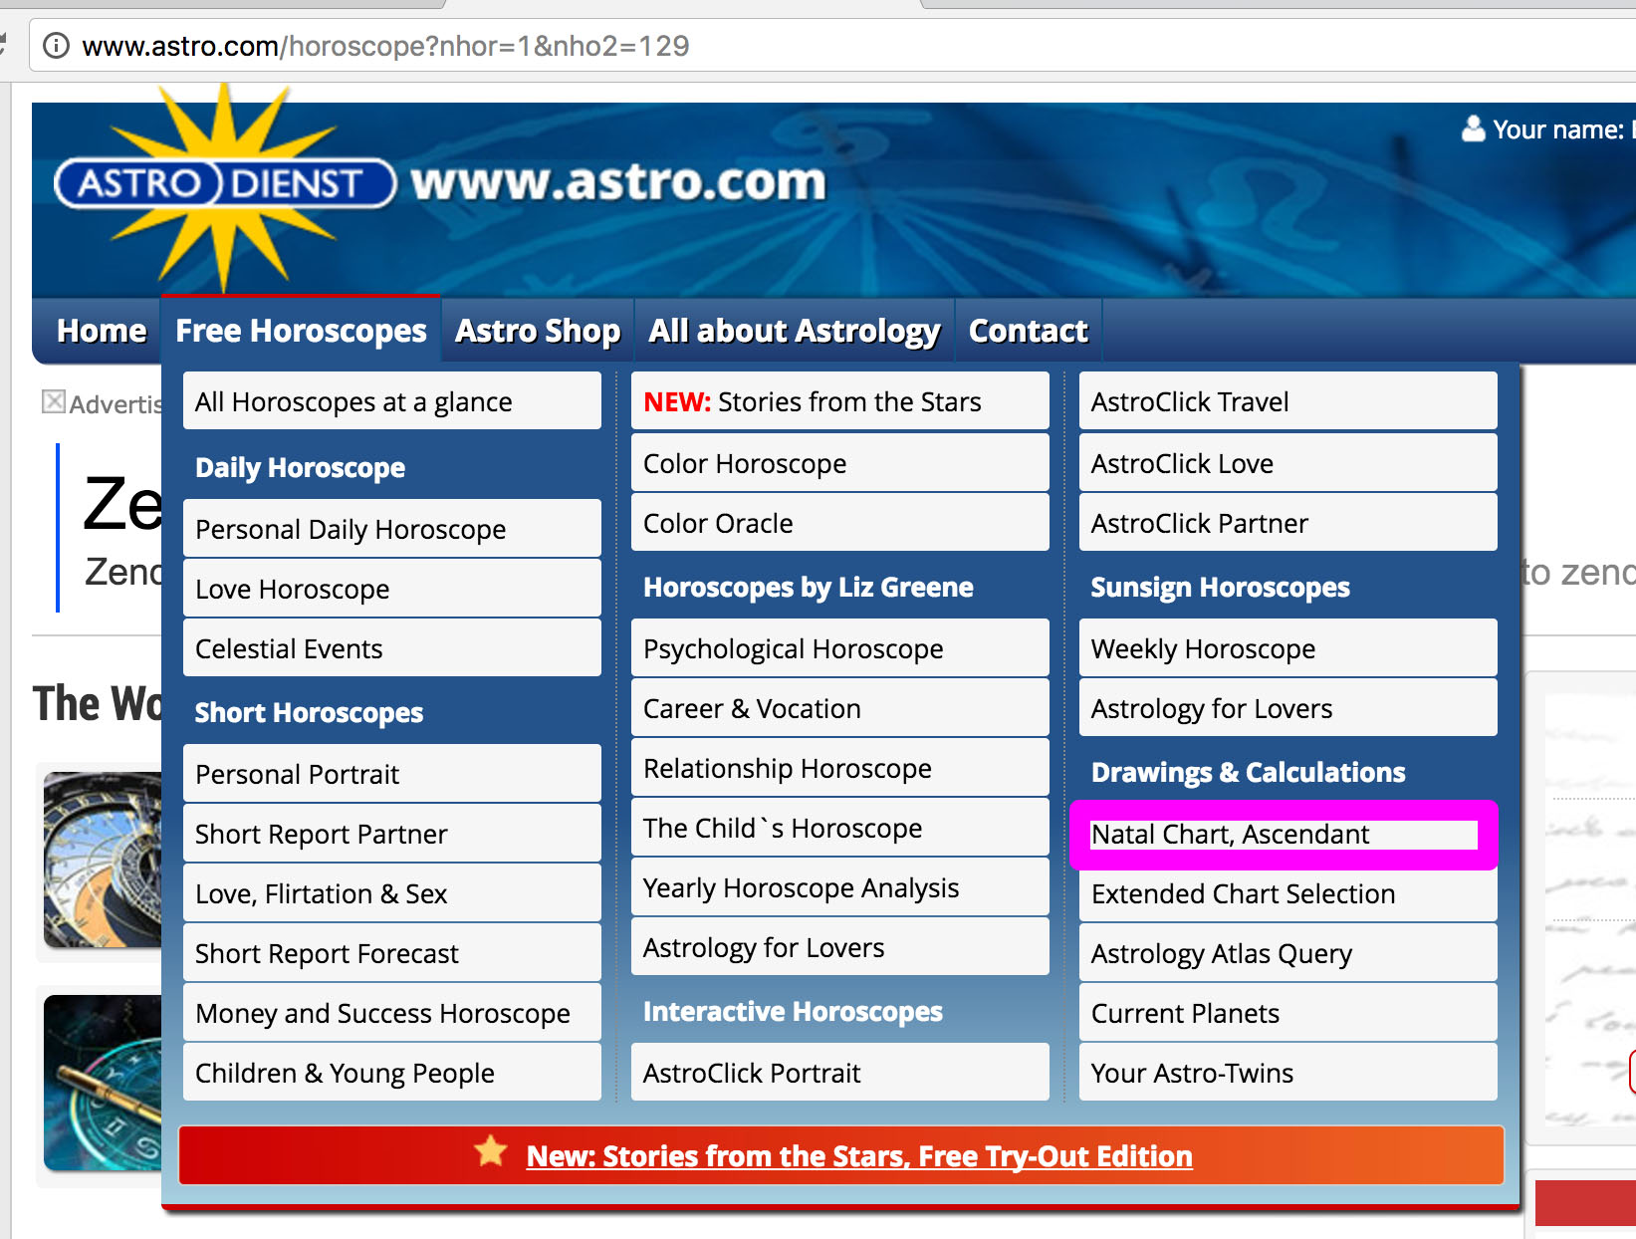Choose Children & Young People
The height and width of the screenshot is (1239, 1636).
pos(392,1073)
